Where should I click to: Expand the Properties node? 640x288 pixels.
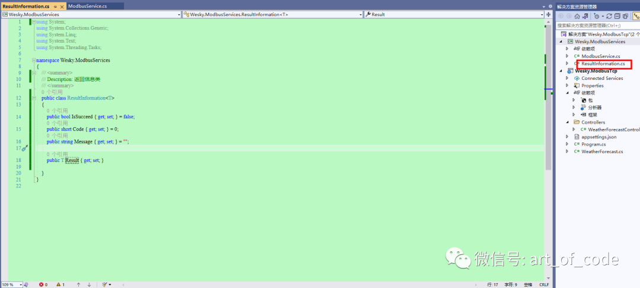click(x=567, y=86)
